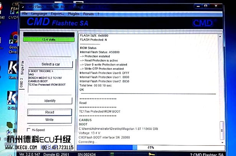Select 'BOSCH MED17.5.2 TC1767' line
The image size is (236, 156).
tap(45, 78)
